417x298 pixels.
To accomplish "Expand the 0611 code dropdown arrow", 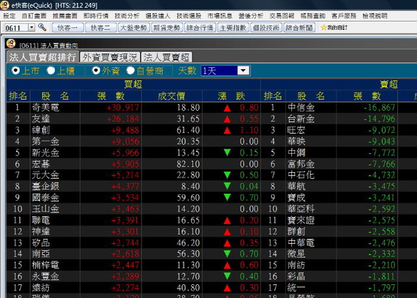I will pos(32,27).
